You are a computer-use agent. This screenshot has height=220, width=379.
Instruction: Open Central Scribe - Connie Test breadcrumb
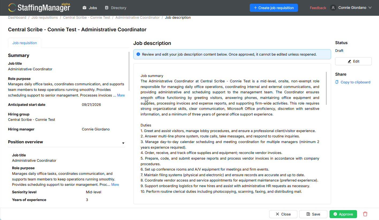point(87,17)
